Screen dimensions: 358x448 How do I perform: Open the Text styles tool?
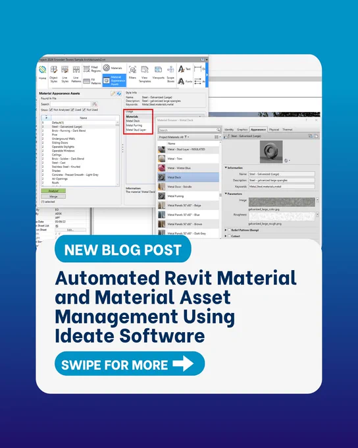(x=184, y=69)
